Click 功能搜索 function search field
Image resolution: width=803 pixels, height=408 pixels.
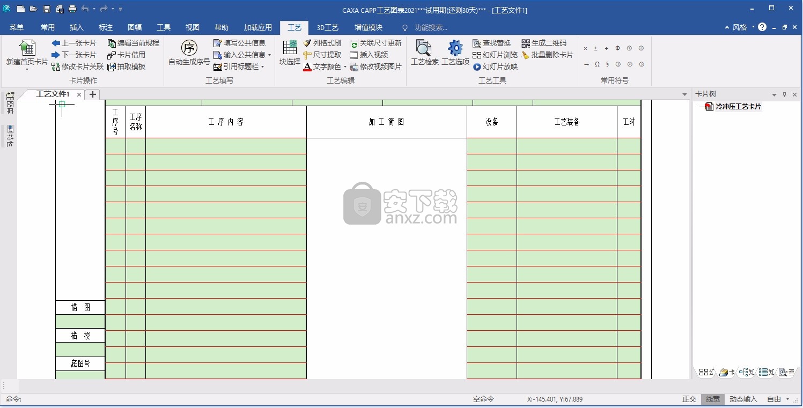point(431,27)
